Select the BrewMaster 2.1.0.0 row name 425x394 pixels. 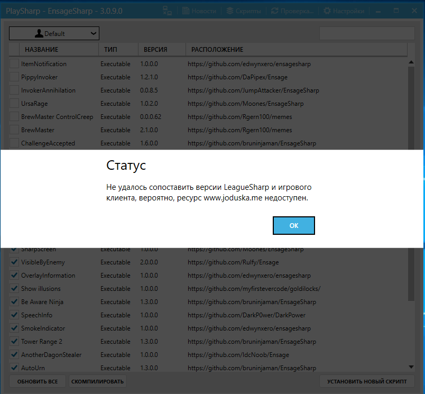pyautogui.click(x=38, y=130)
